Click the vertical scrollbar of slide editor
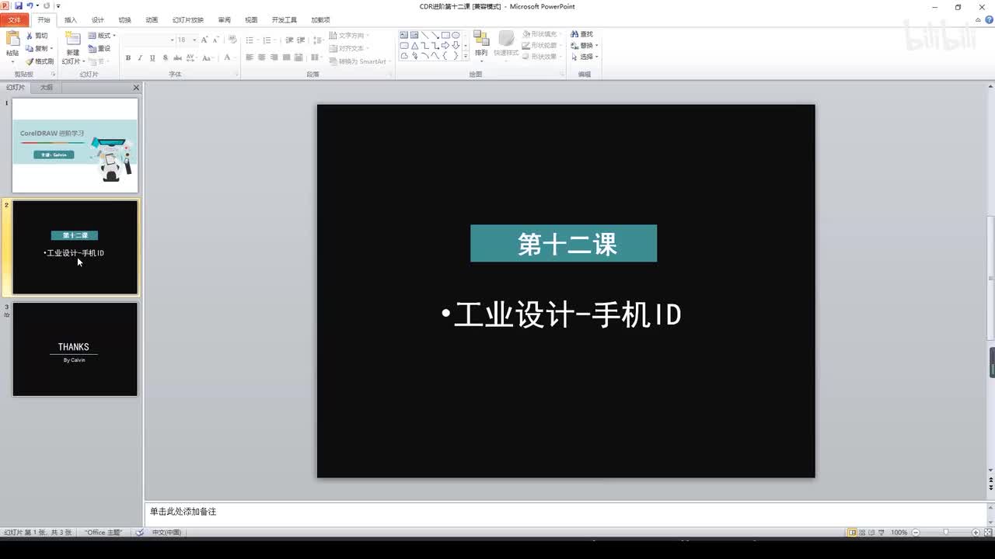Viewport: 995px width, 559px height. (990, 278)
